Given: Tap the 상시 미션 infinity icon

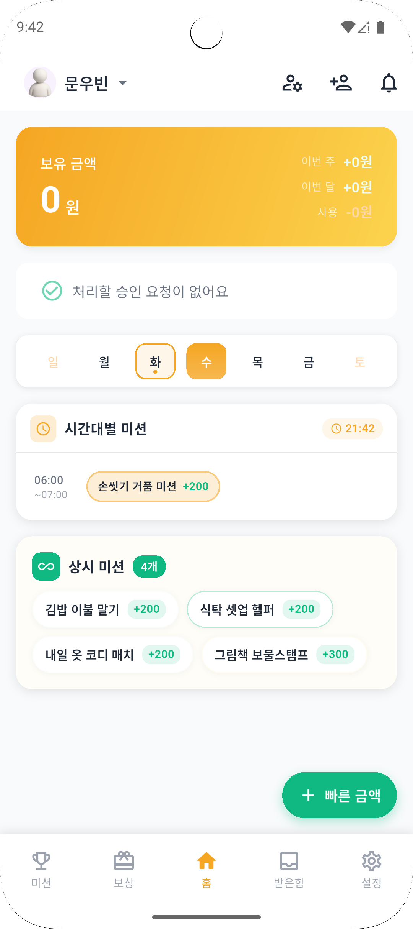Looking at the screenshot, I should 46,566.
